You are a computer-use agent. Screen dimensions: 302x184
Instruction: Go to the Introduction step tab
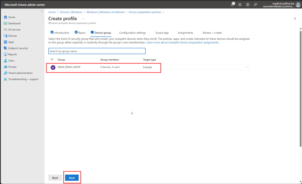(x=60, y=33)
